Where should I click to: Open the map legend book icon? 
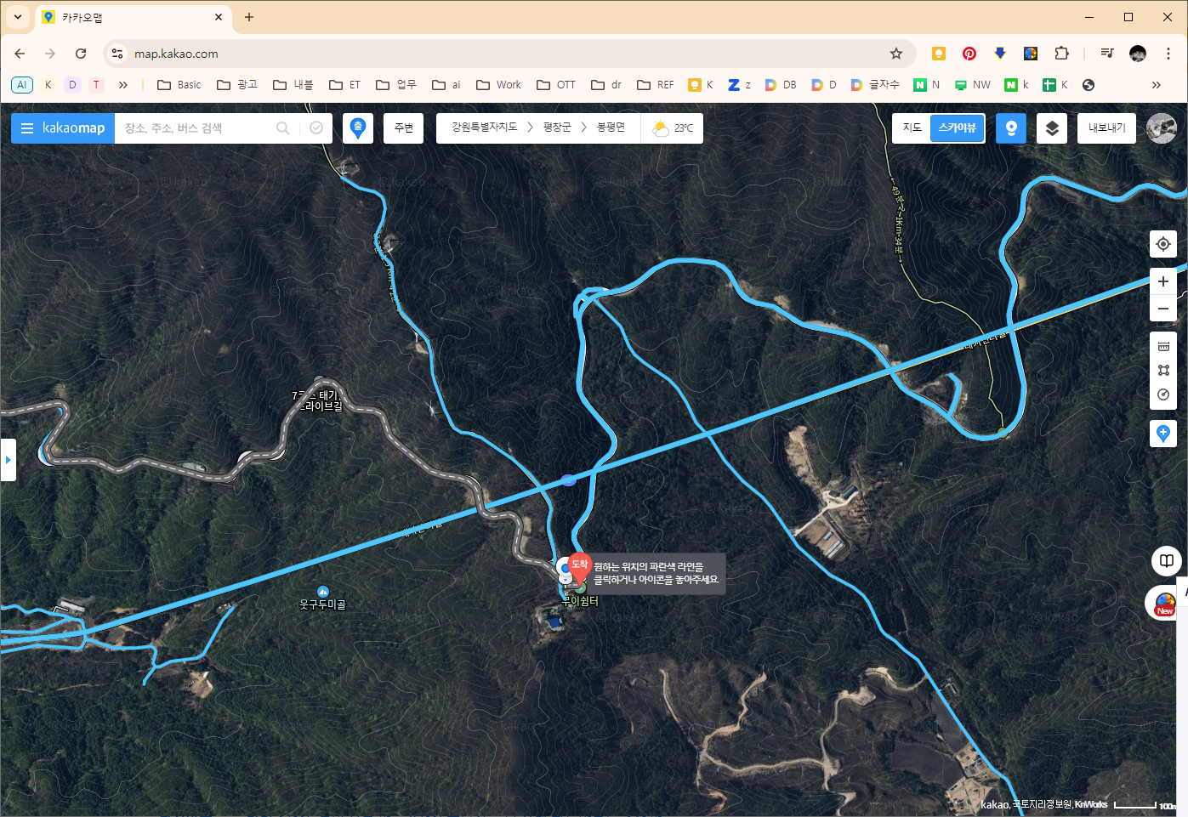1167,561
